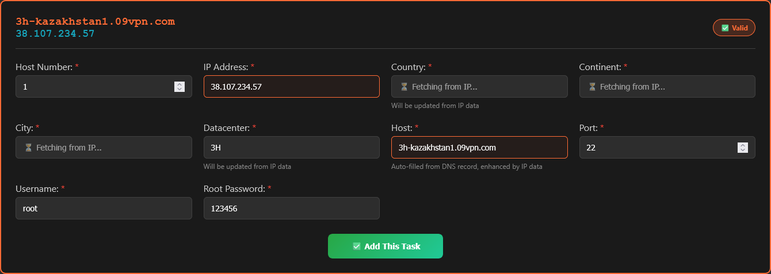The width and height of the screenshot is (771, 274).
Task: Increment the Port value with the up arrow
Action: tap(743, 145)
